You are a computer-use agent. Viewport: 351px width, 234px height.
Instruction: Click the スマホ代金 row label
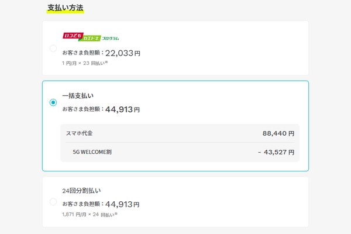click(79, 133)
